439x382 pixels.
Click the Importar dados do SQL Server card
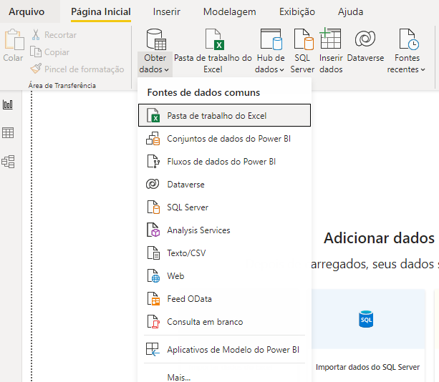coord(367,336)
